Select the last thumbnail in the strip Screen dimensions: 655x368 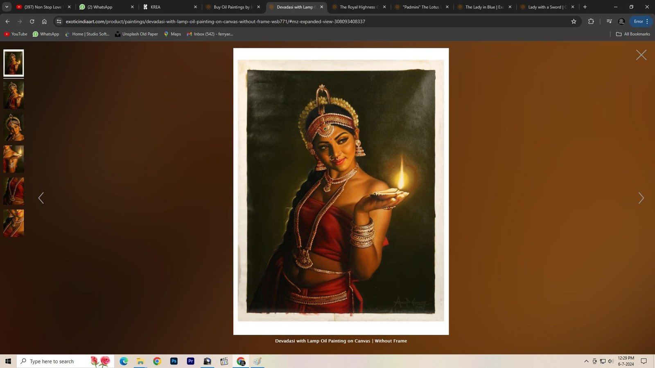pos(14,223)
